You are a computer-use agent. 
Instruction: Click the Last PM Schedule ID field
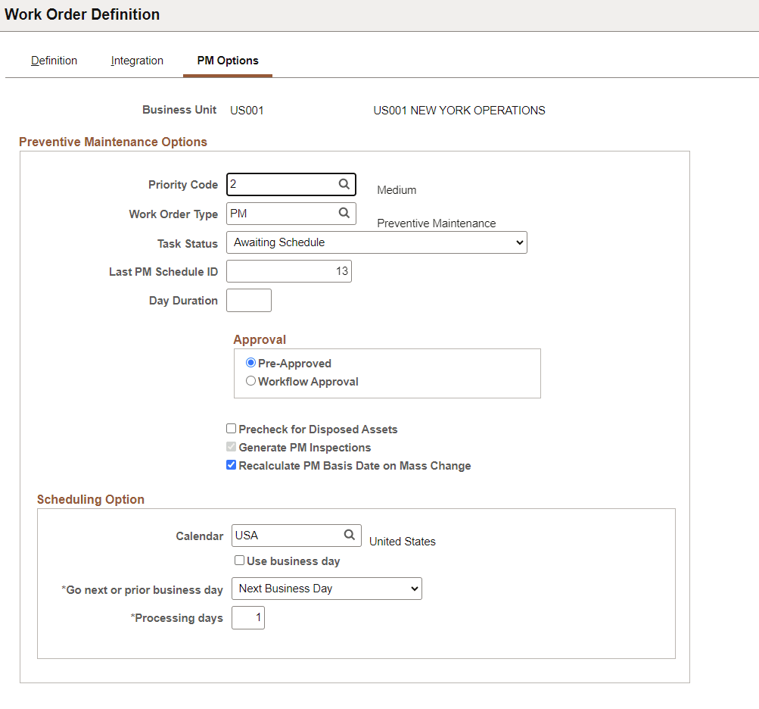288,271
